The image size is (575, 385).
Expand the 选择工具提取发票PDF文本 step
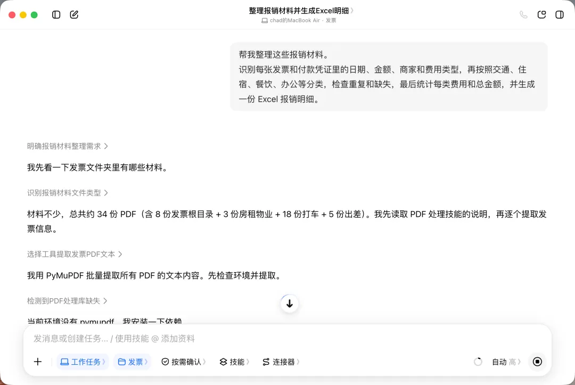[75, 254]
